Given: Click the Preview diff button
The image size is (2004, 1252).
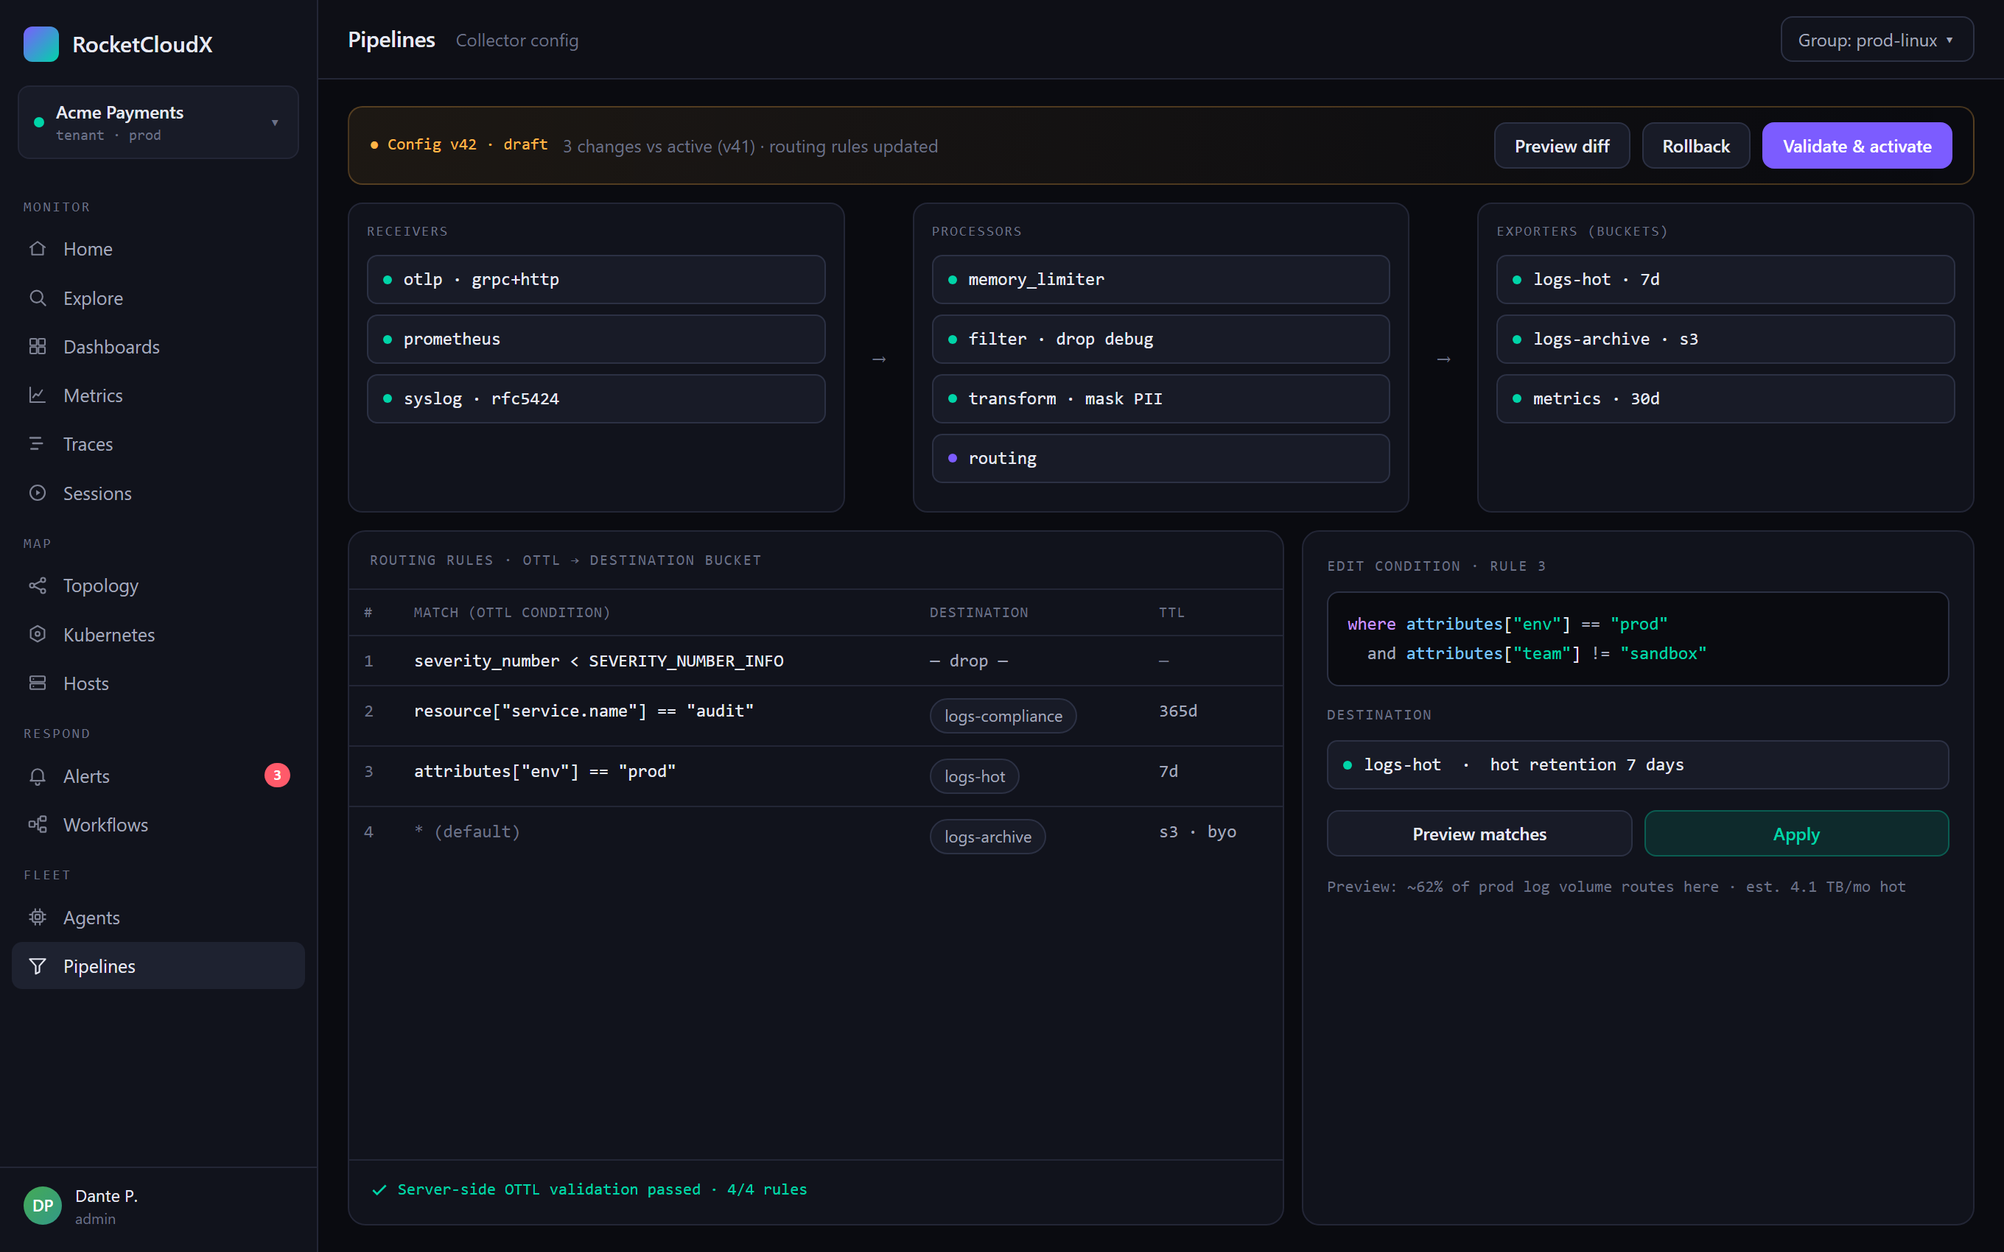Looking at the screenshot, I should tap(1562, 146).
